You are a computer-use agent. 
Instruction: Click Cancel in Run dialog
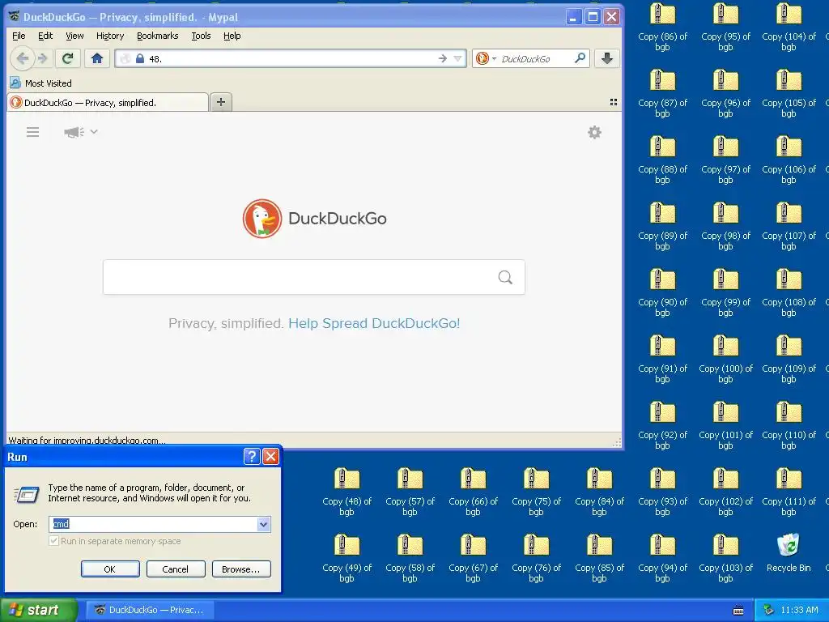pyautogui.click(x=176, y=569)
